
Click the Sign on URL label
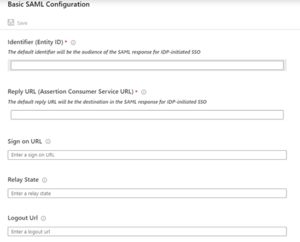click(x=25, y=141)
